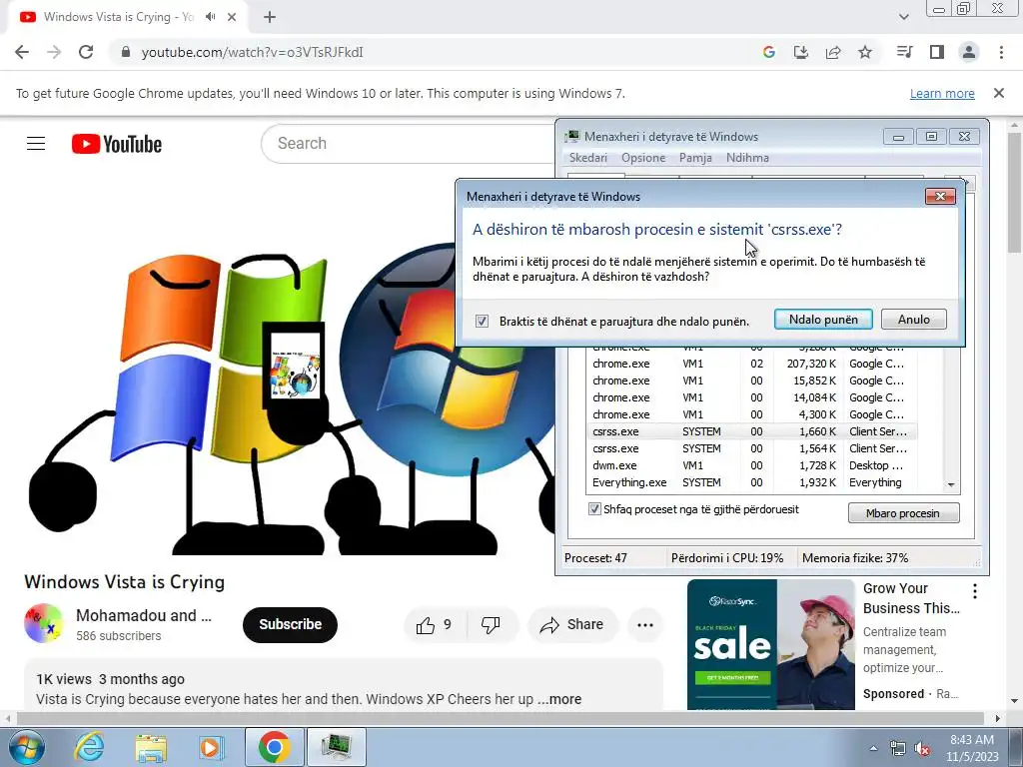This screenshot has width=1023, height=767.
Task: Click the address bar URL
Action: click(x=252, y=52)
